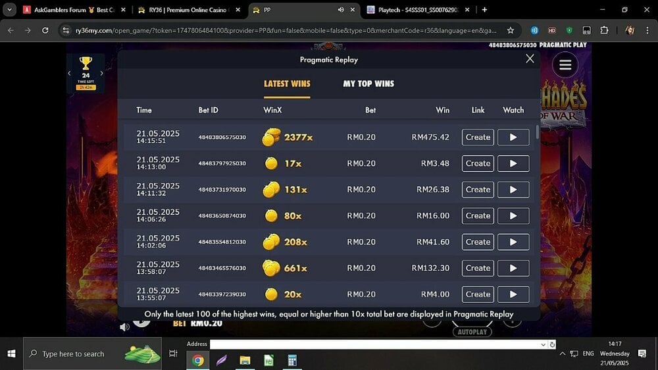Create a link for the 131x win

tap(478, 190)
